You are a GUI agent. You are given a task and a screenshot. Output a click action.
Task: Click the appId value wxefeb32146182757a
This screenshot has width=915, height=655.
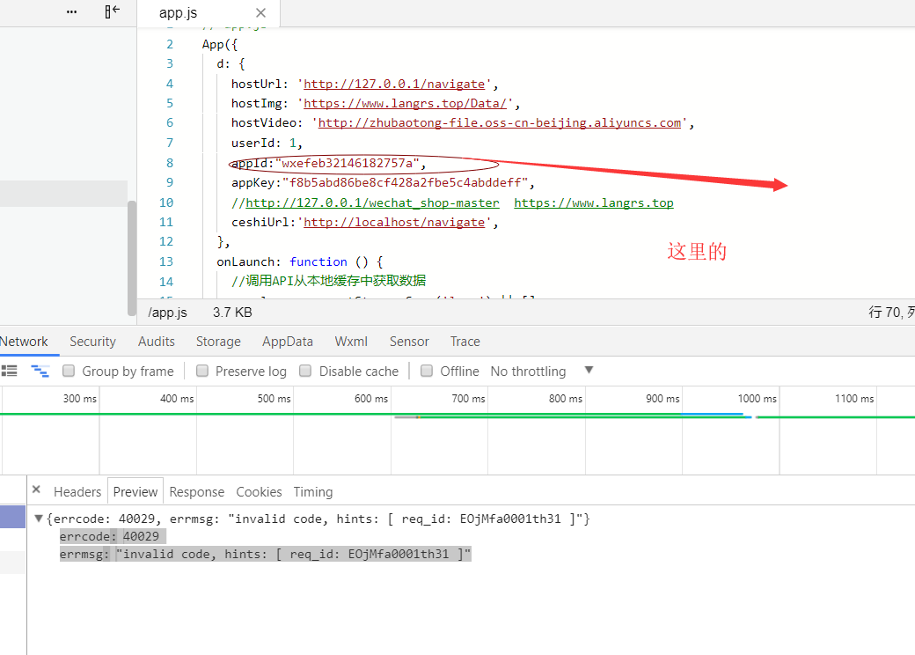[x=348, y=164]
